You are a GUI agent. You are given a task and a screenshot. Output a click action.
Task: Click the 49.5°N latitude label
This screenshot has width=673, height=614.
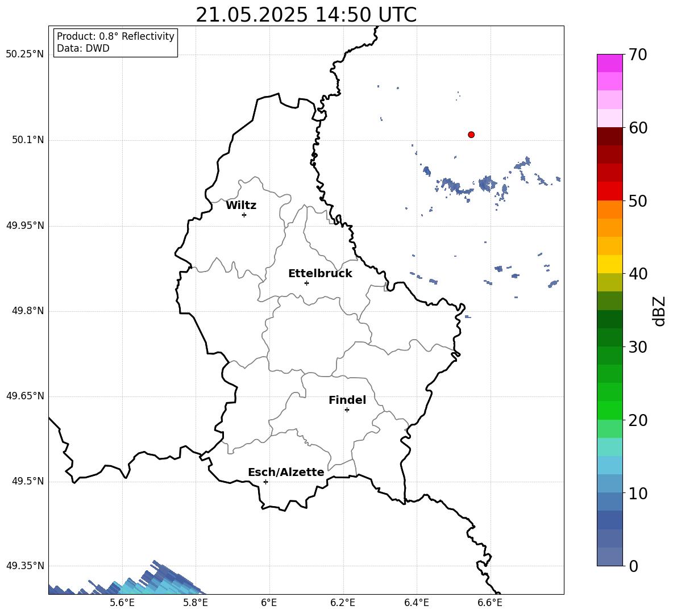28,481
